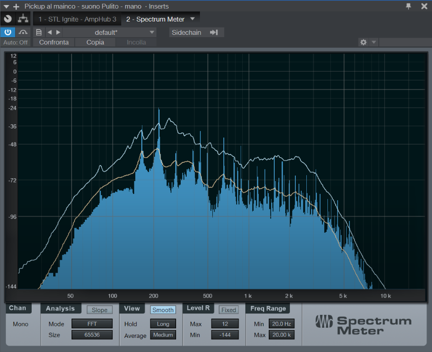This screenshot has width=432, height=352.
Task: Open the dropdown arrow beside Spectrum Meter tab
Action: (x=192, y=19)
